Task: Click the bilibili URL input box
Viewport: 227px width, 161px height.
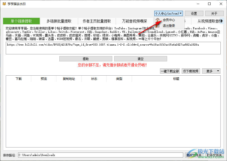Action: click(x=113, y=48)
